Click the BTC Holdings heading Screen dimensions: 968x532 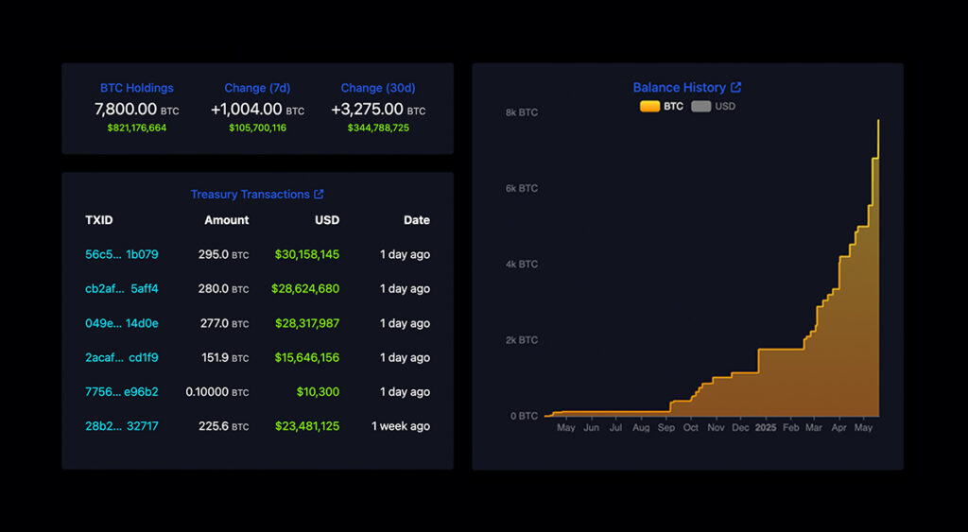(137, 88)
